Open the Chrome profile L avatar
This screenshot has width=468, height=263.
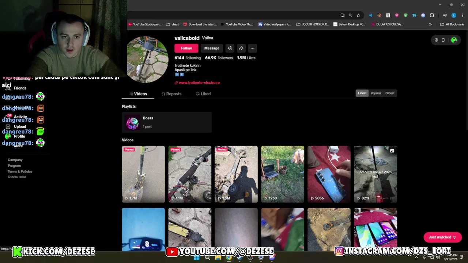point(454,15)
